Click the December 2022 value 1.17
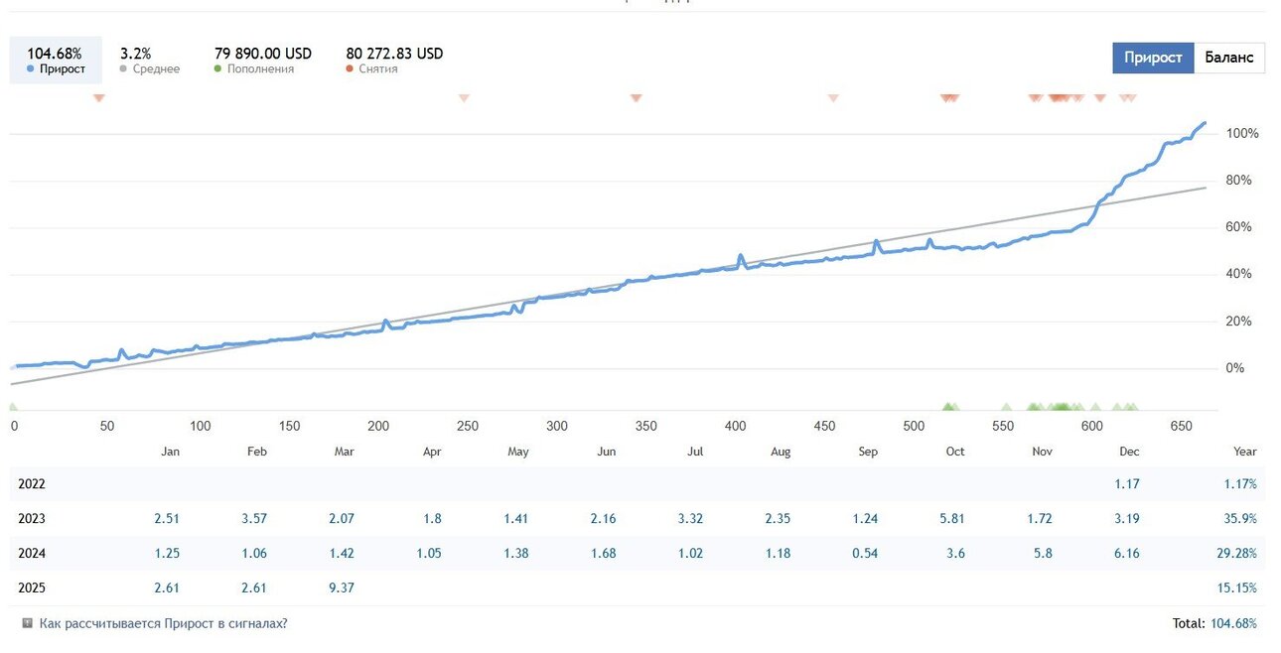Viewport: 1281px width, 653px height. click(1127, 484)
